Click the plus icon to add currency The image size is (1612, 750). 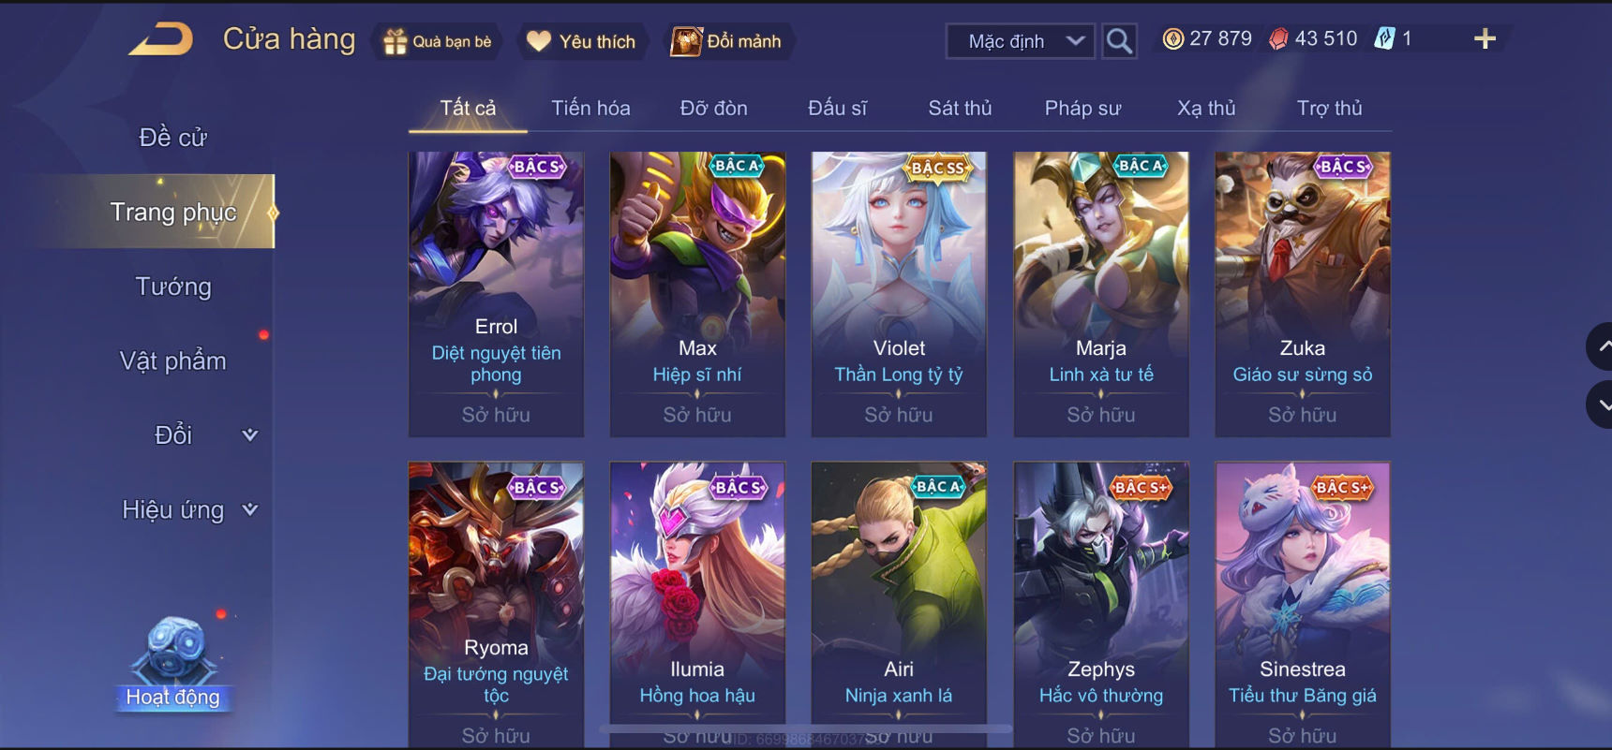[1485, 38]
